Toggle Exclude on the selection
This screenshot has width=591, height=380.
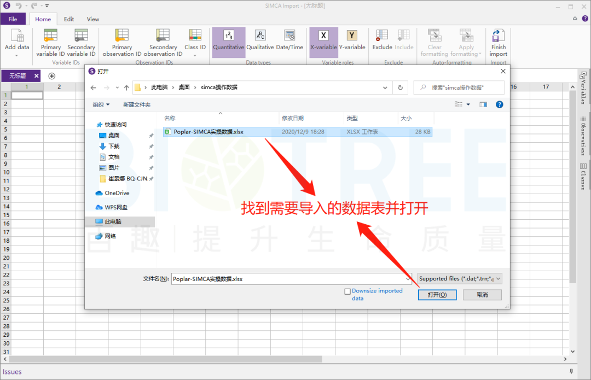coord(380,41)
